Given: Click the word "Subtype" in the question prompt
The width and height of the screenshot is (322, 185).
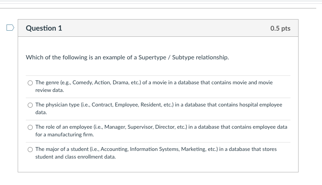Looking at the screenshot, I should pyautogui.click(x=183, y=57).
